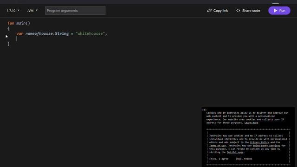This screenshot has width=297, height=167.
Task: Click the Copy link button
Action: pyautogui.click(x=218, y=11)
